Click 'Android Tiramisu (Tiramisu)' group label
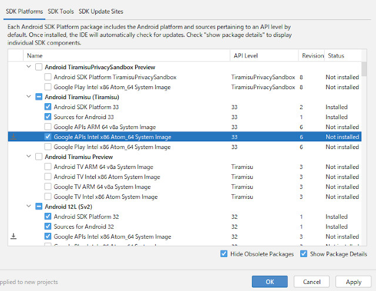376x291 pixels. [82, 97]
